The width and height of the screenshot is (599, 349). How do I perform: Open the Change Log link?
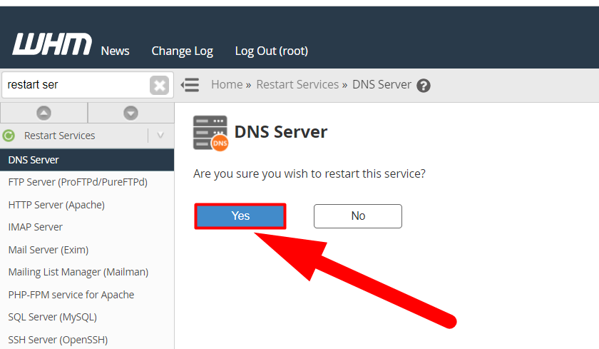coord(183,51)
